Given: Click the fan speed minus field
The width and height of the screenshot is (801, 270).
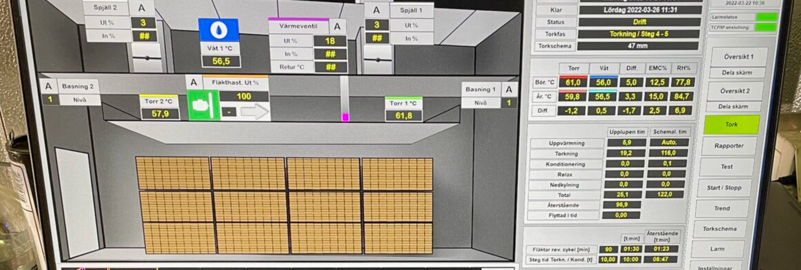Looking at the screenshot, I should (229, 111).
